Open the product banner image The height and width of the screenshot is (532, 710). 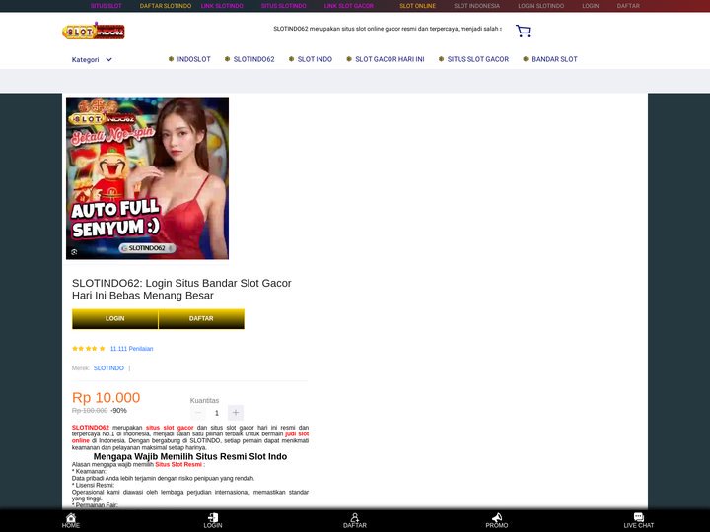[x=147, y=178]
